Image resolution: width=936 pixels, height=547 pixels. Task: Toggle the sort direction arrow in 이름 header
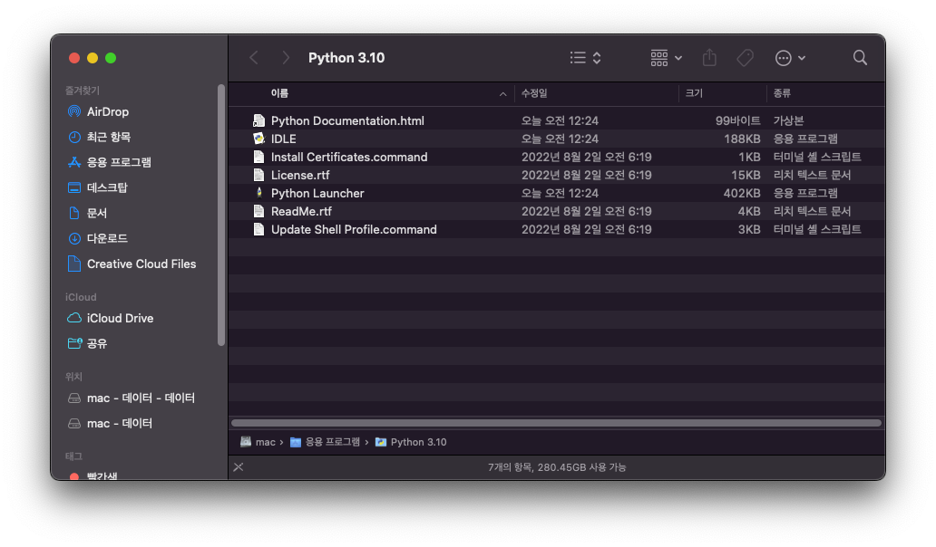pyautogui.click(x=502, y=94)
